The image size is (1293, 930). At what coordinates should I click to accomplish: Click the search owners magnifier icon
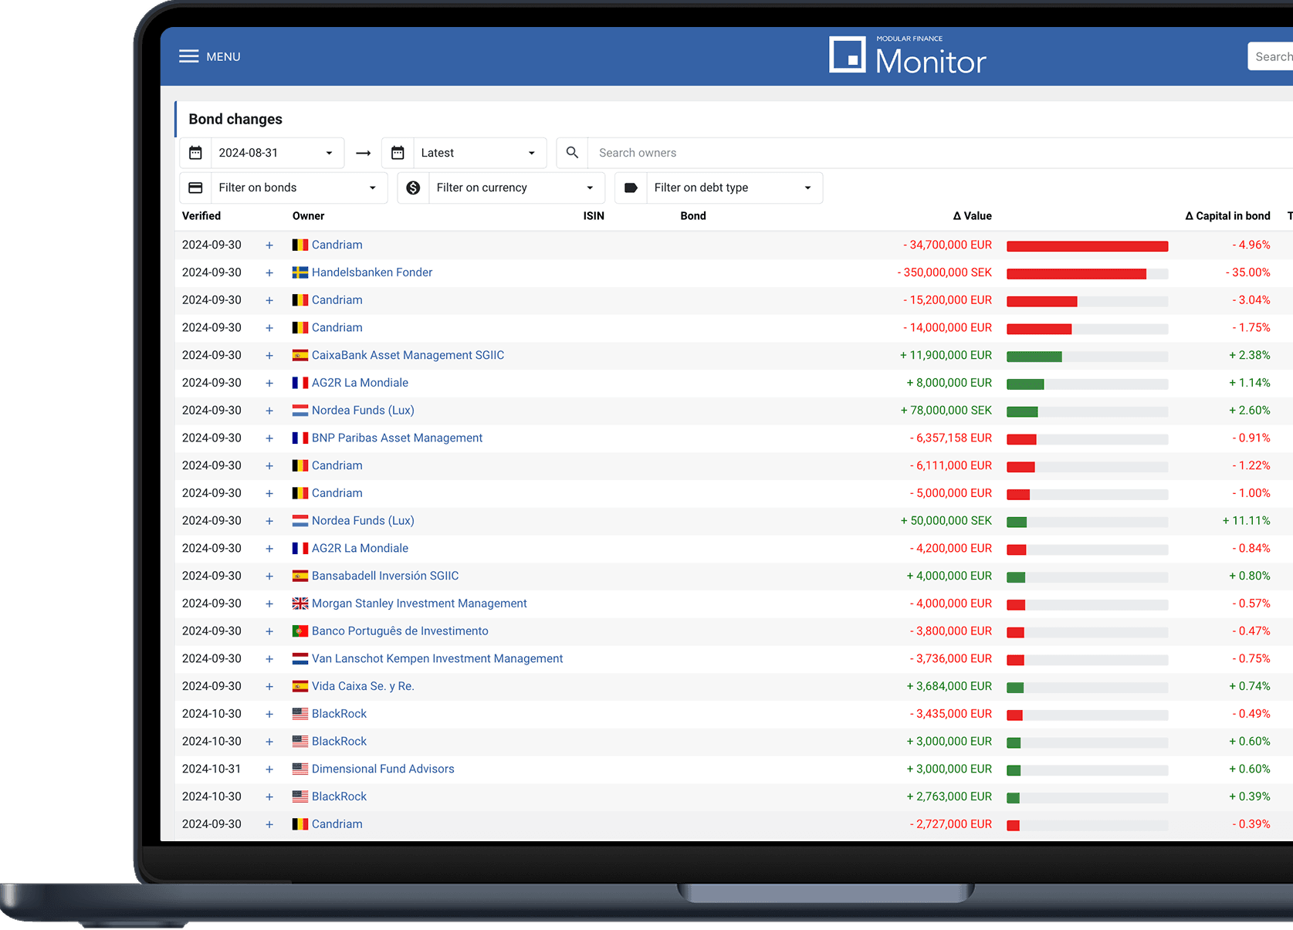pos(572,153)
